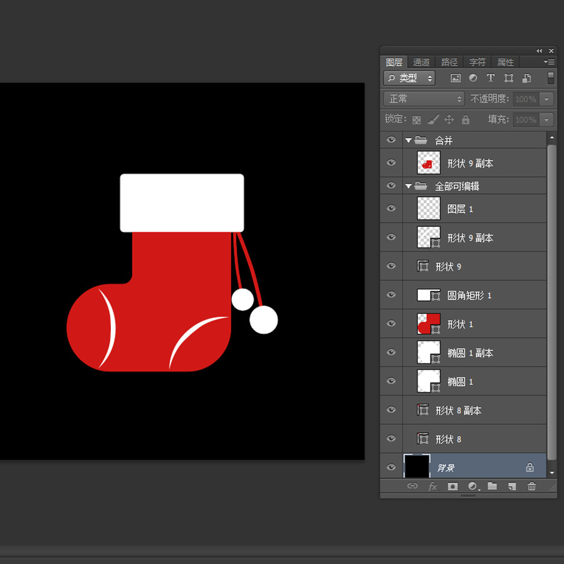The image size is (564, 564).
Task: Open the 填充 fill slider arrow
Action: (x=546, y=120)
